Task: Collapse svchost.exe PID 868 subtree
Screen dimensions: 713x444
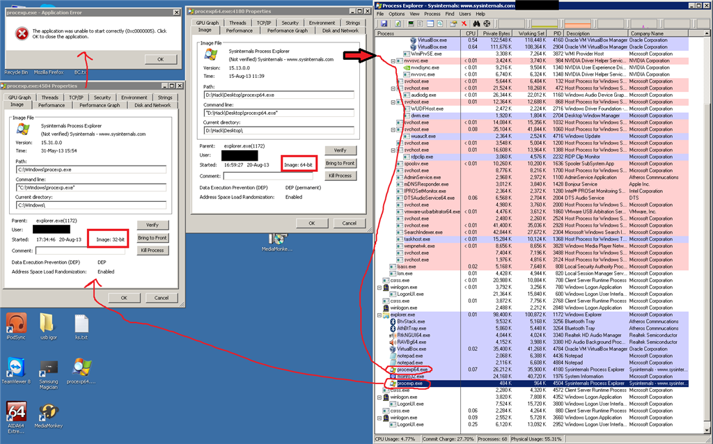Action: pos(393,102)
